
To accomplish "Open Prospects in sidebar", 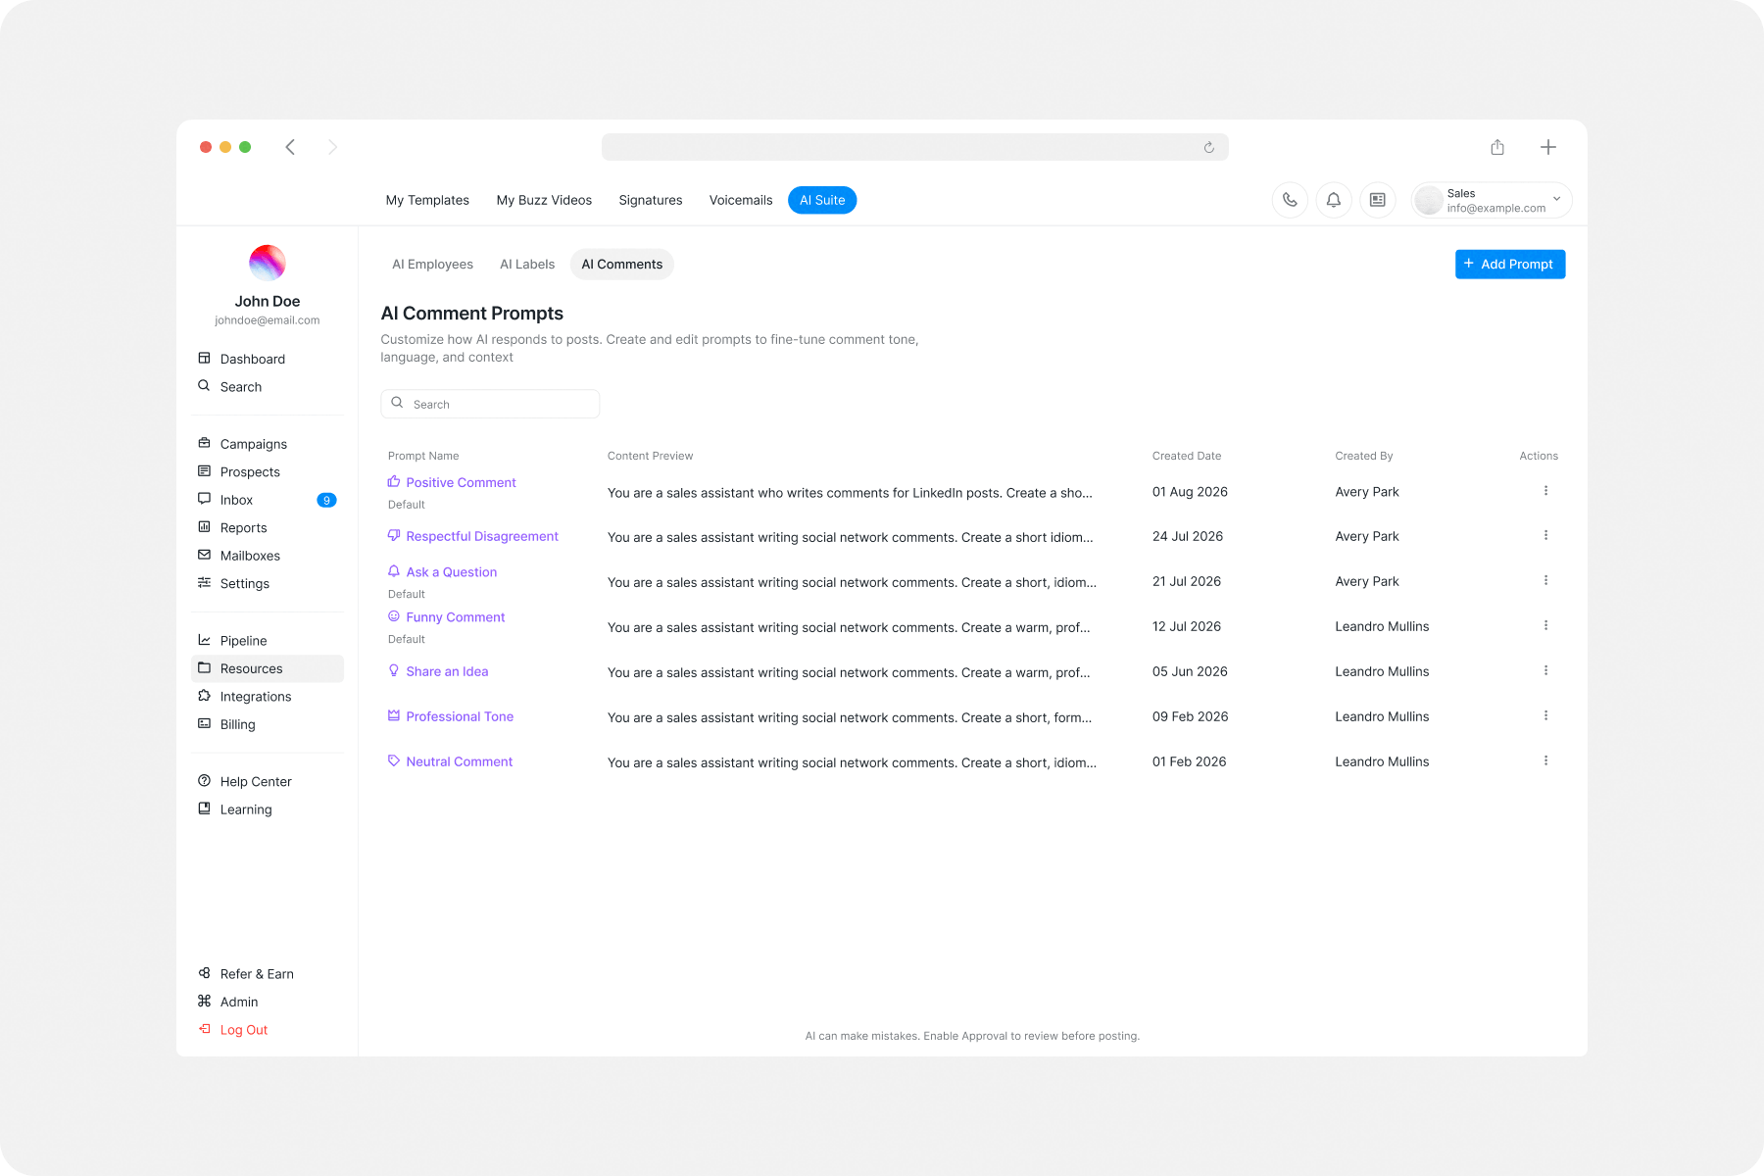I will pyautogui.click(x=250, y=472).
